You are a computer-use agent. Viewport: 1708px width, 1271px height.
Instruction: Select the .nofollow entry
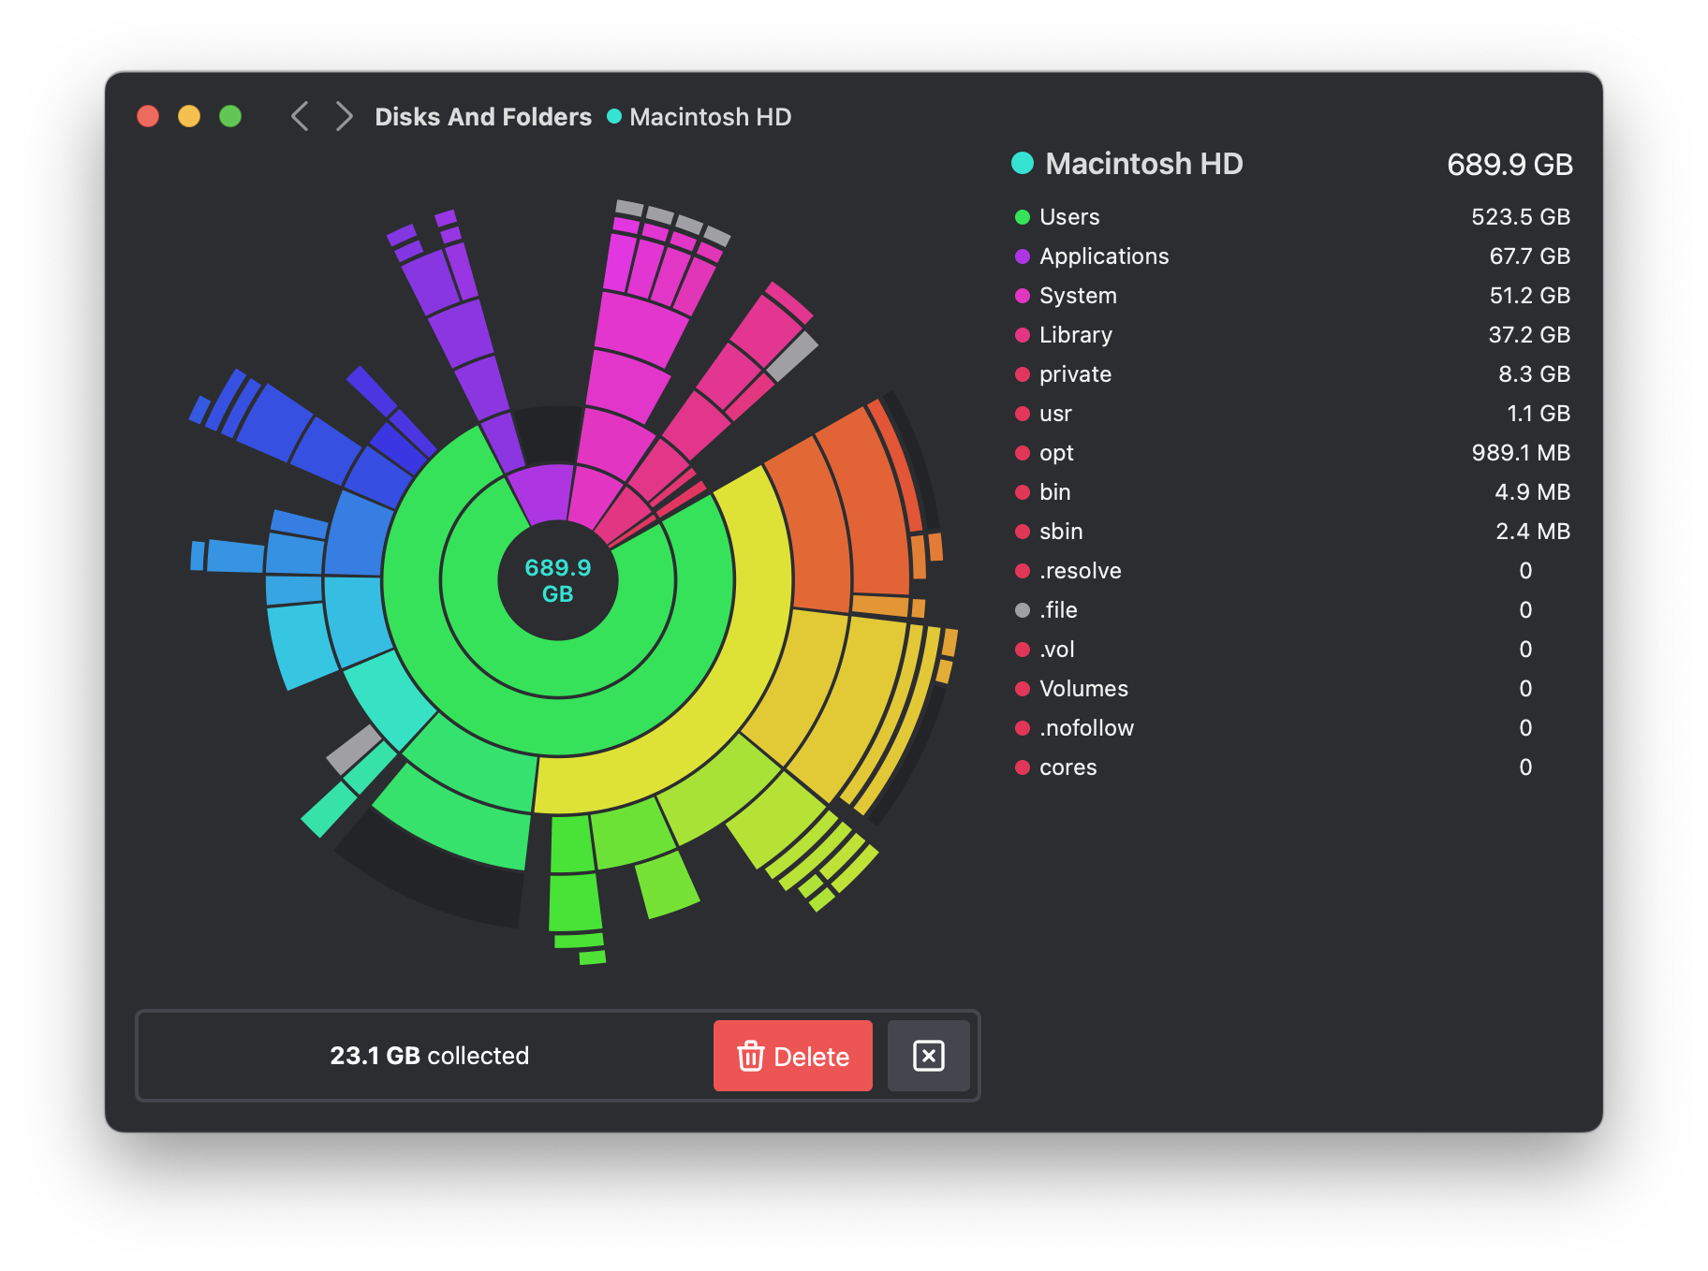pyautogui.click(x=1292, y=728)
